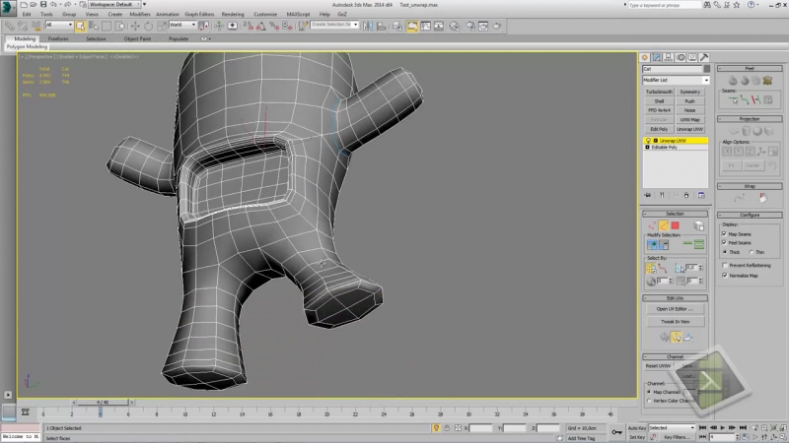
Task: Enable Prevent Reflattening checkbox
Action: [x=725, y=265]
